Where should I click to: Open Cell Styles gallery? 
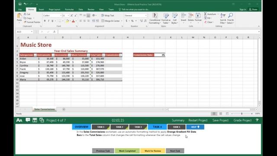[174, 18]
